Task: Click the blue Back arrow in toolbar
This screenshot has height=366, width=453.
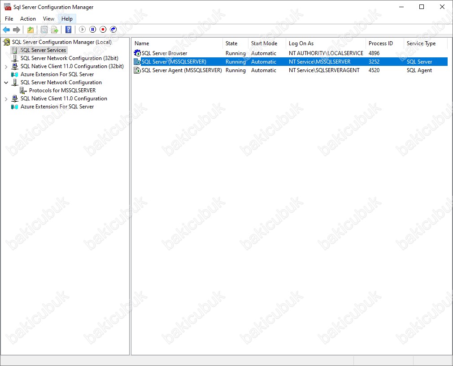Action: coord(6,30)
